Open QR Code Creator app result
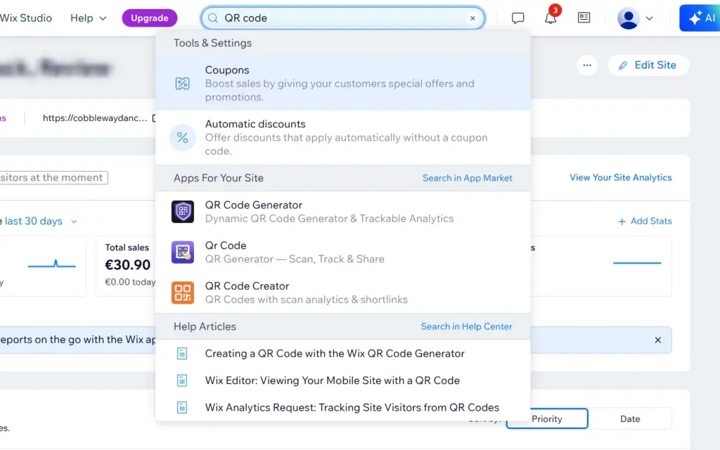 pyautogui.click(x=342, y=292)
